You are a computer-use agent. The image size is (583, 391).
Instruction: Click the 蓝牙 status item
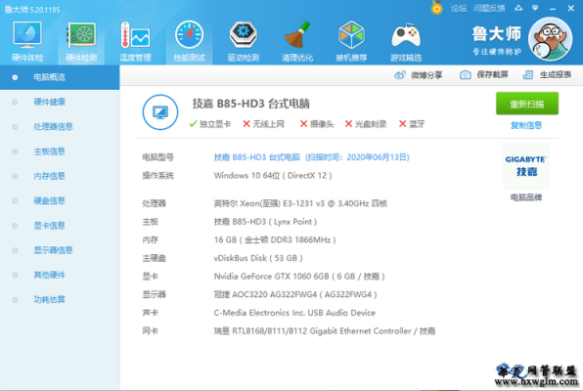[412, 124]
